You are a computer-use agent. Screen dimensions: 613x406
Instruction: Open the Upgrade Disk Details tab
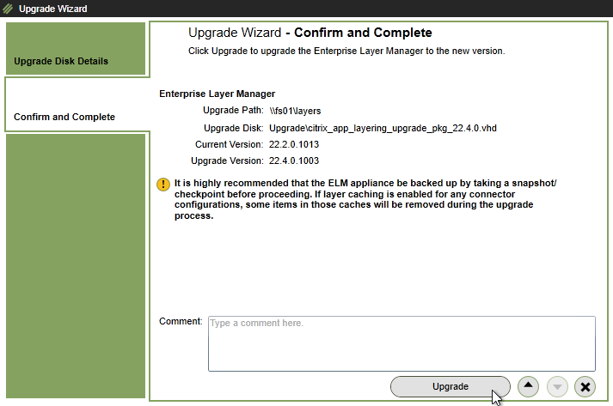coord(76,49)
